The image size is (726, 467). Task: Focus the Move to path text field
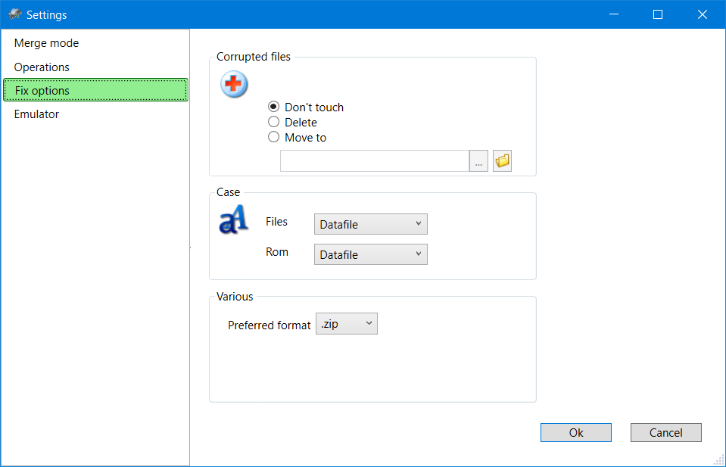tap(374, 161)
